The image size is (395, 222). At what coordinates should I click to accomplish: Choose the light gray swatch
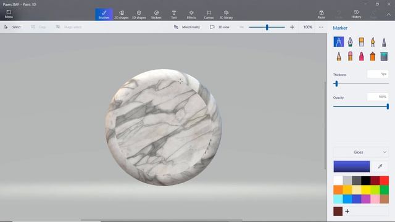coord(347,180)
